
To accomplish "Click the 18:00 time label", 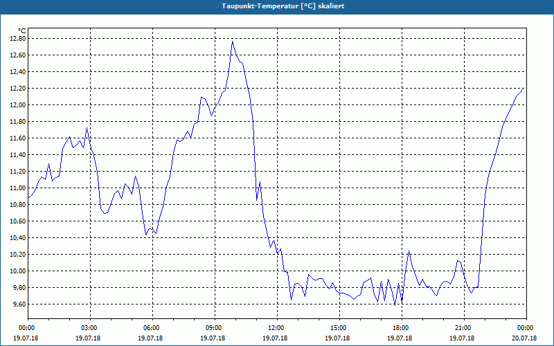I will click(x=402, y=327).
